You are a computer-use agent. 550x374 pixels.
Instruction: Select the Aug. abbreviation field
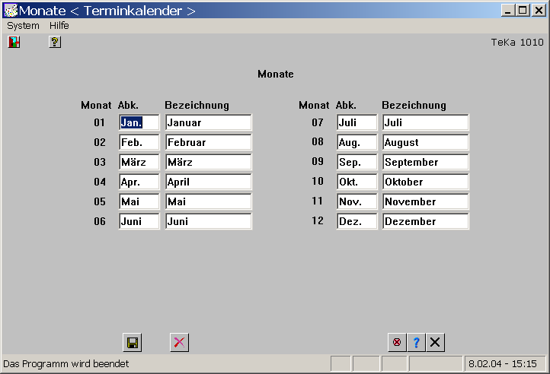coord(357,142)
